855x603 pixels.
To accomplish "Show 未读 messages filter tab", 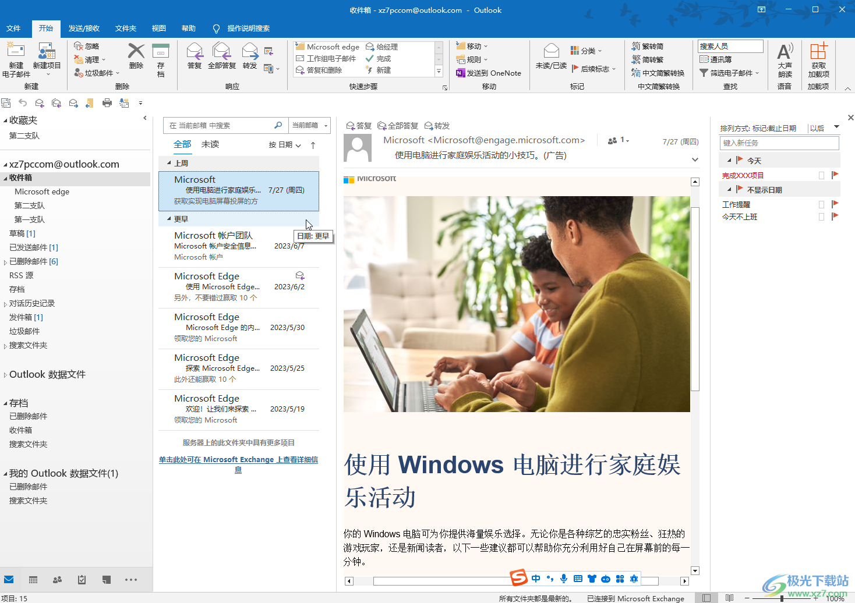I will 210,144.
